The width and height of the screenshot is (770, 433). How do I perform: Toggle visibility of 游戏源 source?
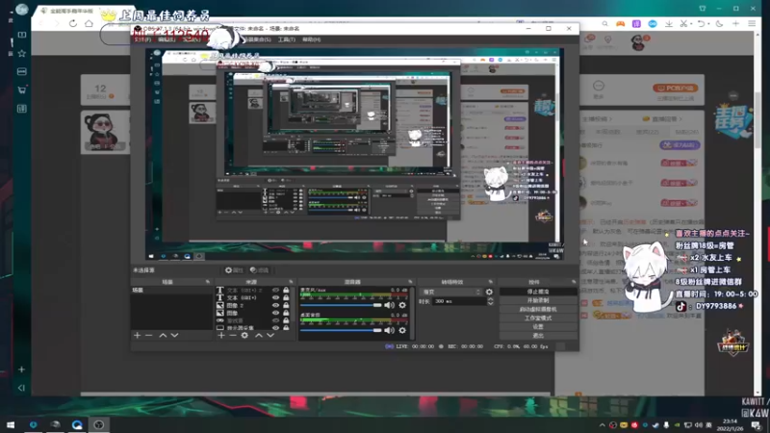(x=275, y=320)
